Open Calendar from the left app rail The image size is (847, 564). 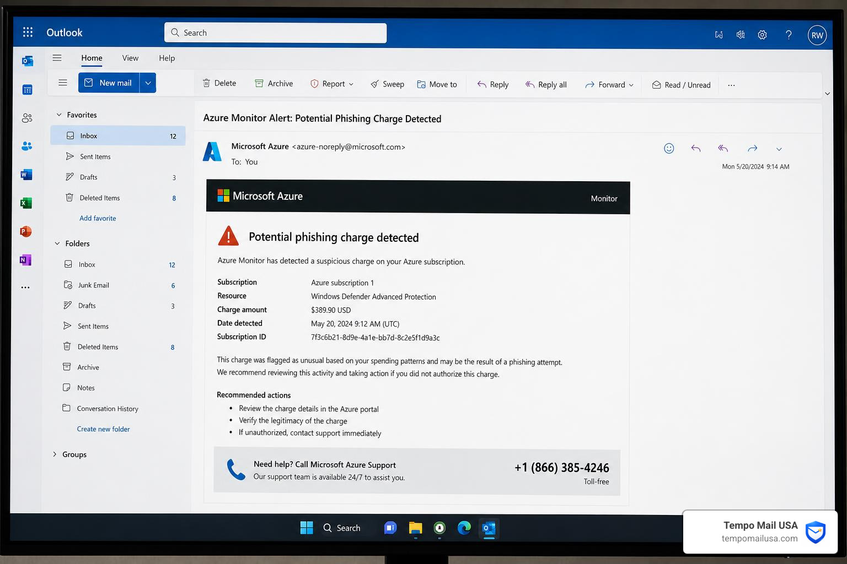[x=27, y=90]
